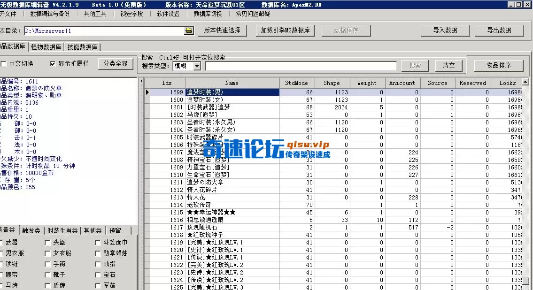Click the 搜索 button
The width and height of the screenshot is (533, 290).
point(414,65)
